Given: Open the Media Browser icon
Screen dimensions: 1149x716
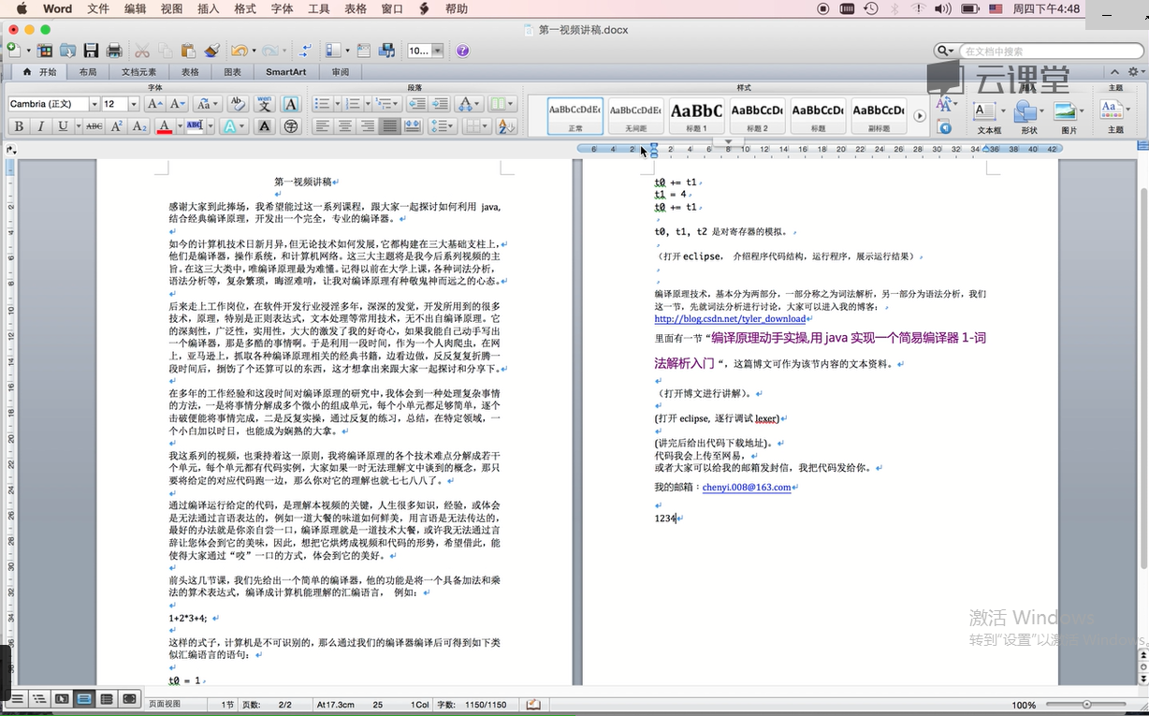Looking at the screenshot, I should pos(385,51).
